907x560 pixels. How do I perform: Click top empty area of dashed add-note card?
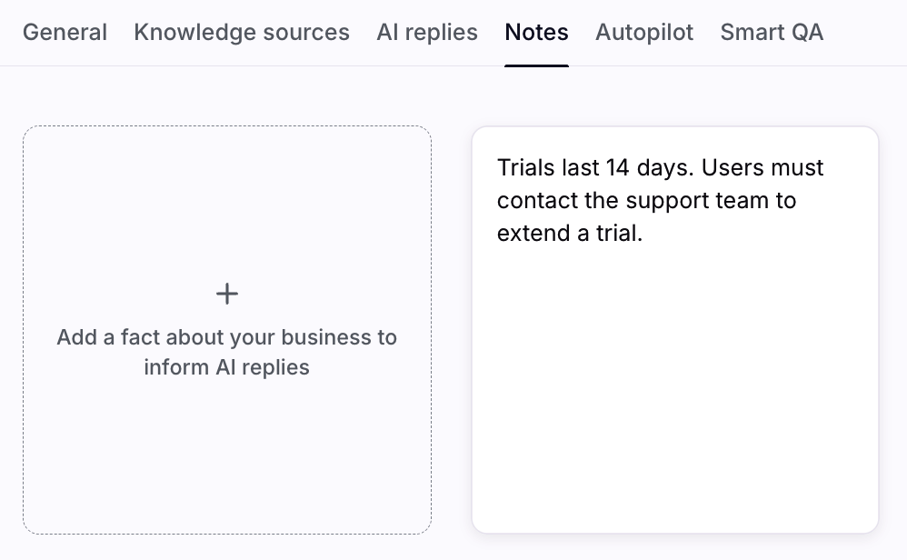coord(226,191)
